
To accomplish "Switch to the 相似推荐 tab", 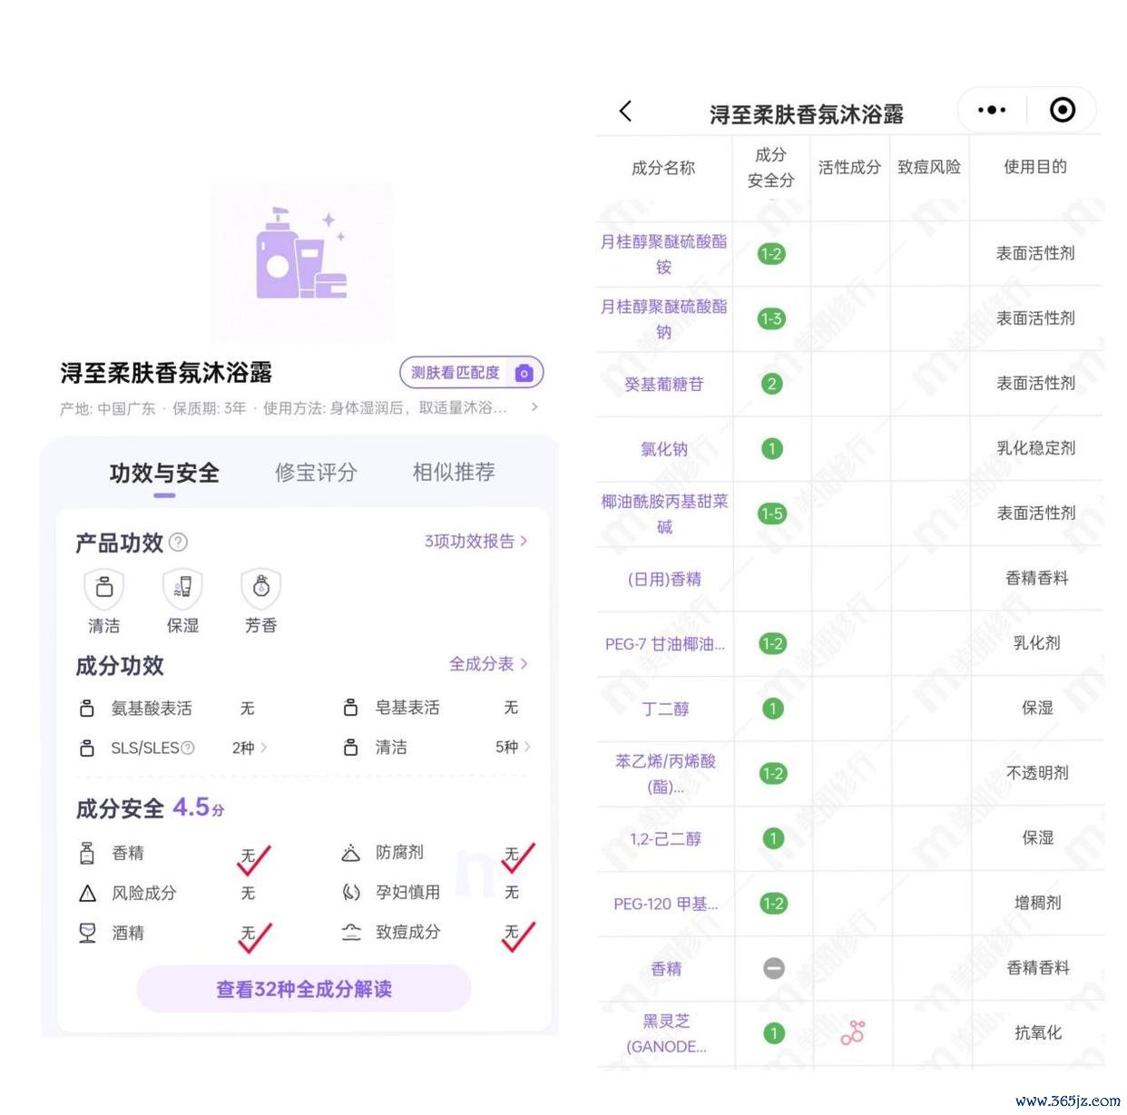I will [x=454, y=472].
